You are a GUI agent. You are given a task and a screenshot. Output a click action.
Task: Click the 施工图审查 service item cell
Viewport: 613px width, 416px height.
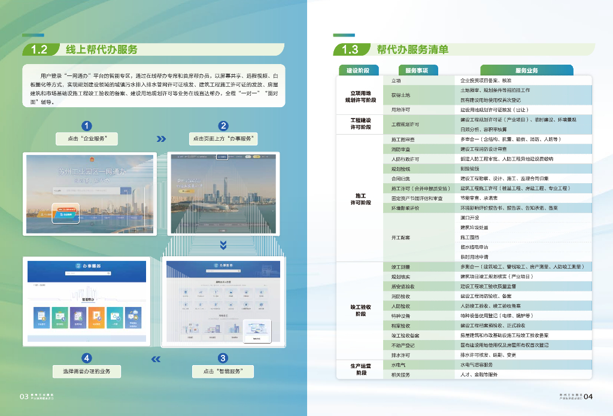[x=419, y=139]
